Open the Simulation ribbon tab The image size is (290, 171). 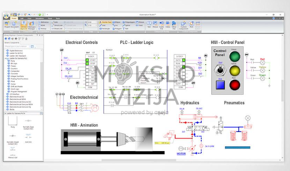40,19
